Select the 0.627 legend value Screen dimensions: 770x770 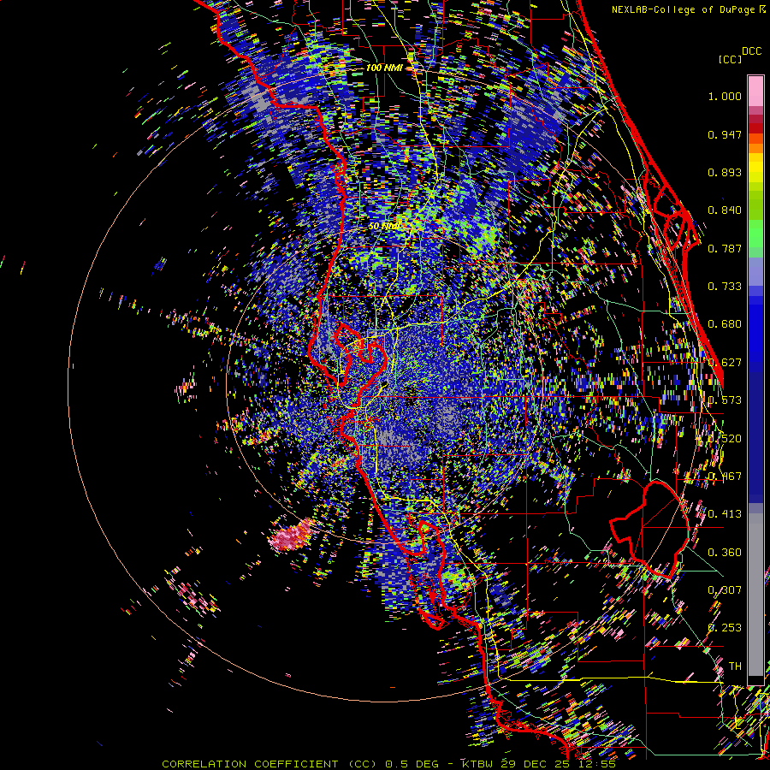coord(725,363)
